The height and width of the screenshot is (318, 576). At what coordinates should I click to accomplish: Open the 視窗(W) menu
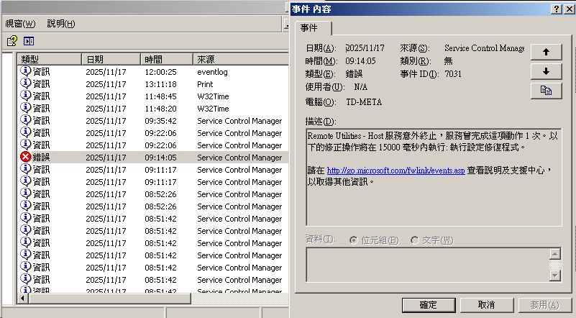20,24
